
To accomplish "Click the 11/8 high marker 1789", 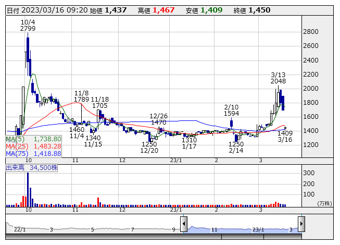I will (x=82, y=99).
